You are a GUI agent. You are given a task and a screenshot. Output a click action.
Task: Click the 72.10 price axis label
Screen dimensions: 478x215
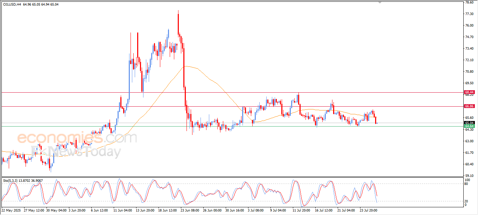coord(469,60)
